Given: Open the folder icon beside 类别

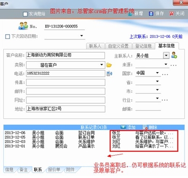Looking at the screenshot, I should pos(109,65).
